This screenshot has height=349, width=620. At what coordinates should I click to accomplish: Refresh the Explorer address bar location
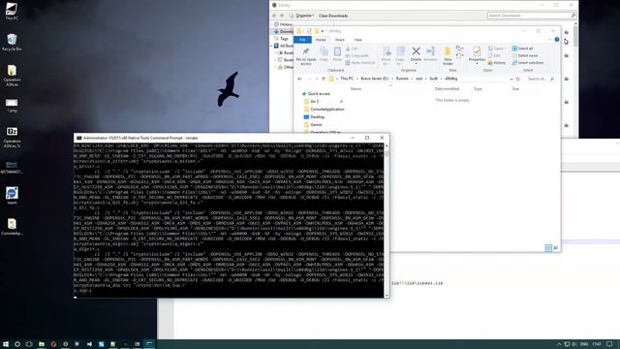pos(518,79)
